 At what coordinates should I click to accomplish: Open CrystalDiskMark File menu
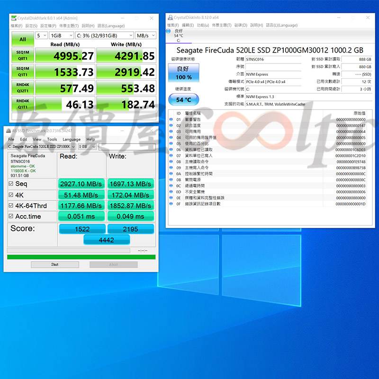[x=17, y=26]
